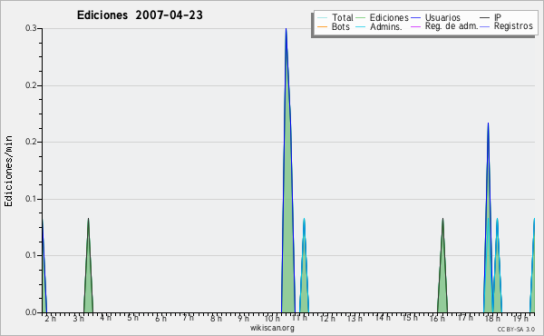Click the 'Ediciones/min' y-axis label

(8, 171)
